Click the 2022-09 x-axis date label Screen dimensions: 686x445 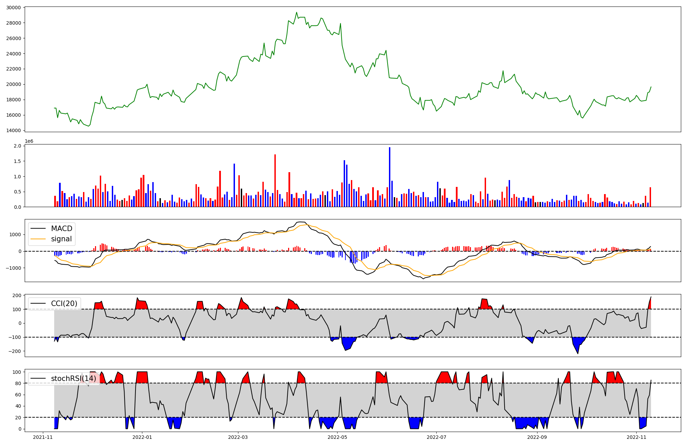tap(537, 437)
